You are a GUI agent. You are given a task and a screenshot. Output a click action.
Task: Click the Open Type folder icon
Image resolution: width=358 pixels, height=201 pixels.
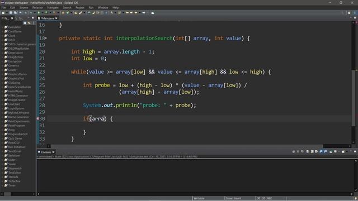click(76, 13)
